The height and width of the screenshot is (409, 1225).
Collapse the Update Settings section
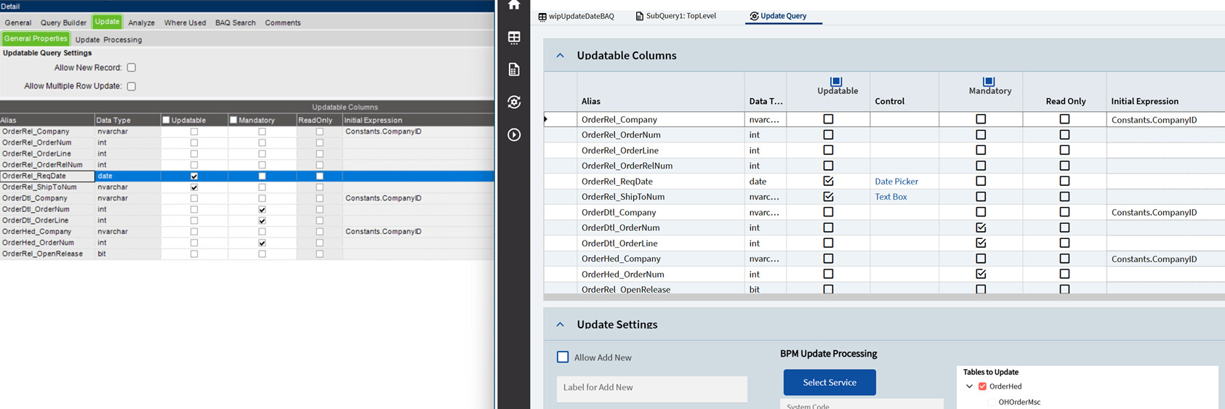[560, 324]
